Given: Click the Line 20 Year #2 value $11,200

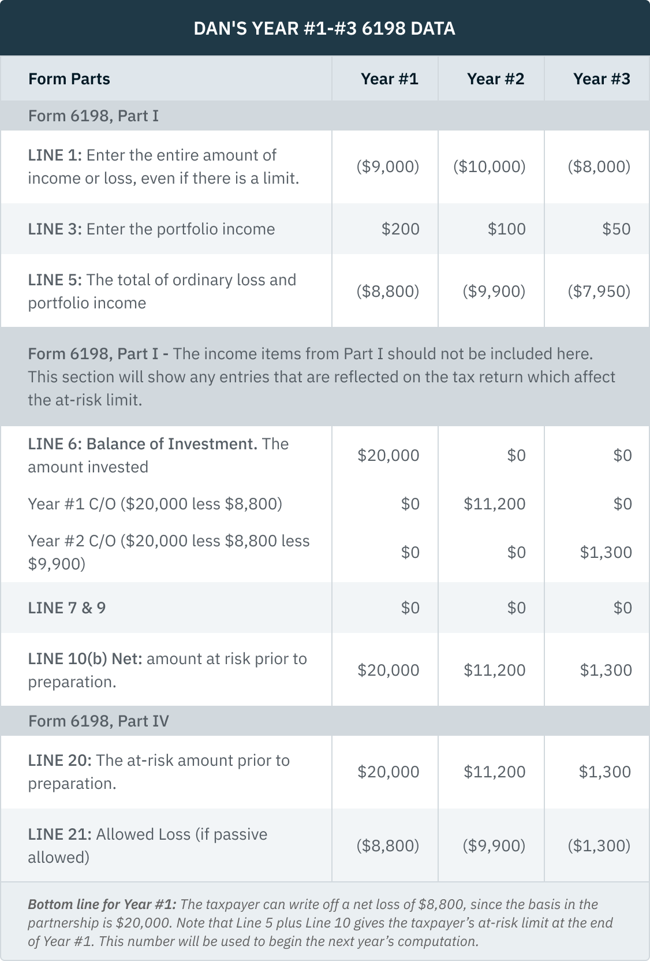Looking at the screenshot, I should [x=495, y=772].
